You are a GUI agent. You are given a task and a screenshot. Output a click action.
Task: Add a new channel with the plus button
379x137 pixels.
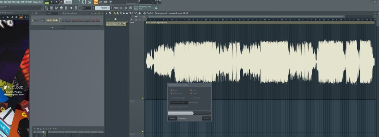[52, 27]
